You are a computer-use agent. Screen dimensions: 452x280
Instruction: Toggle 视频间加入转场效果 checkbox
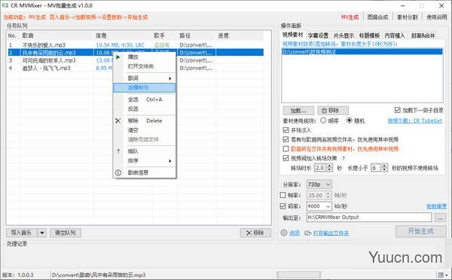pyautogui.click(x=286, y=158)
